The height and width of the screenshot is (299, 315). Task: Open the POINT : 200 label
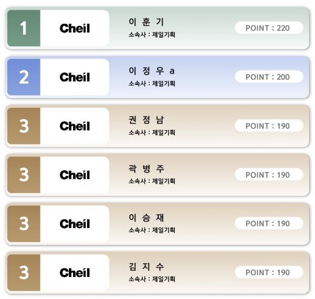click(x=269, y=77)
